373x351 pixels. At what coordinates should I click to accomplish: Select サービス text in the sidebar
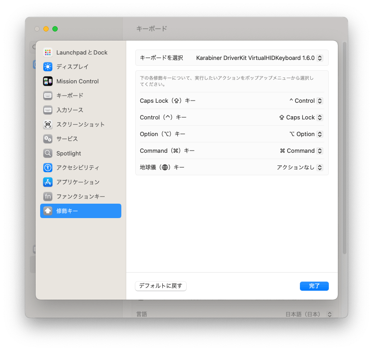67,139
